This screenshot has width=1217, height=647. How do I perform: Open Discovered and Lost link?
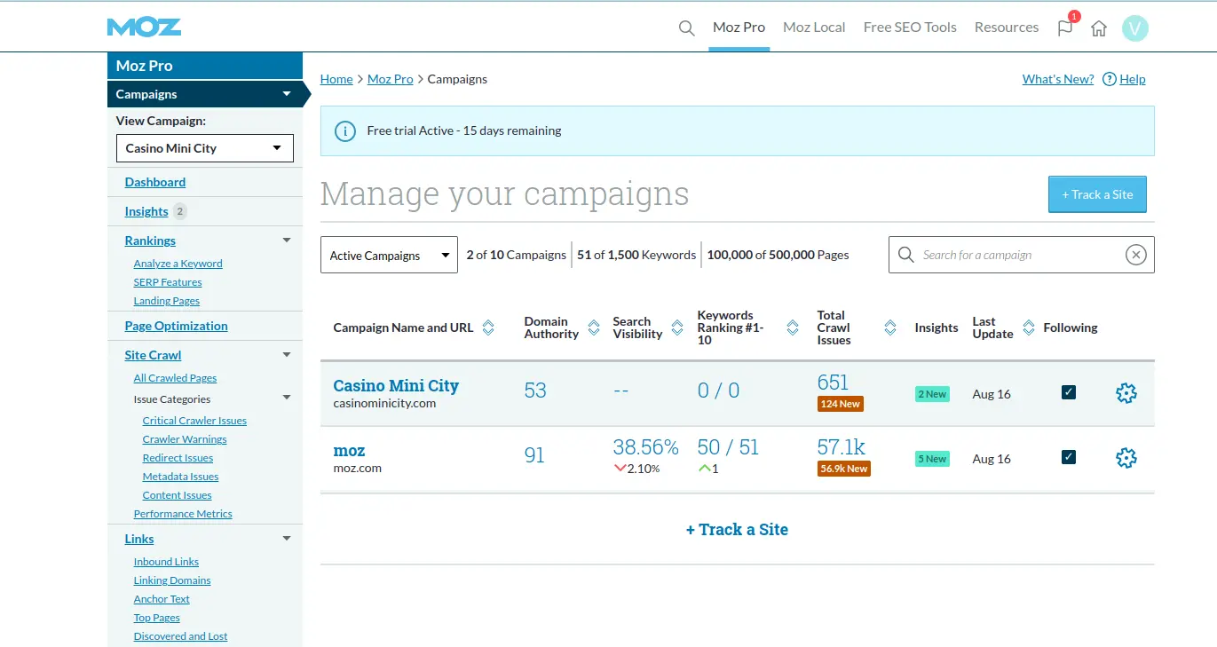(180, 636)
